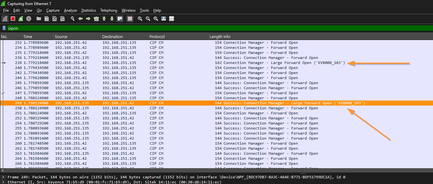This screenshot has height=184, width=433.
Task: Select packet number 247 row
Action: 216,93
